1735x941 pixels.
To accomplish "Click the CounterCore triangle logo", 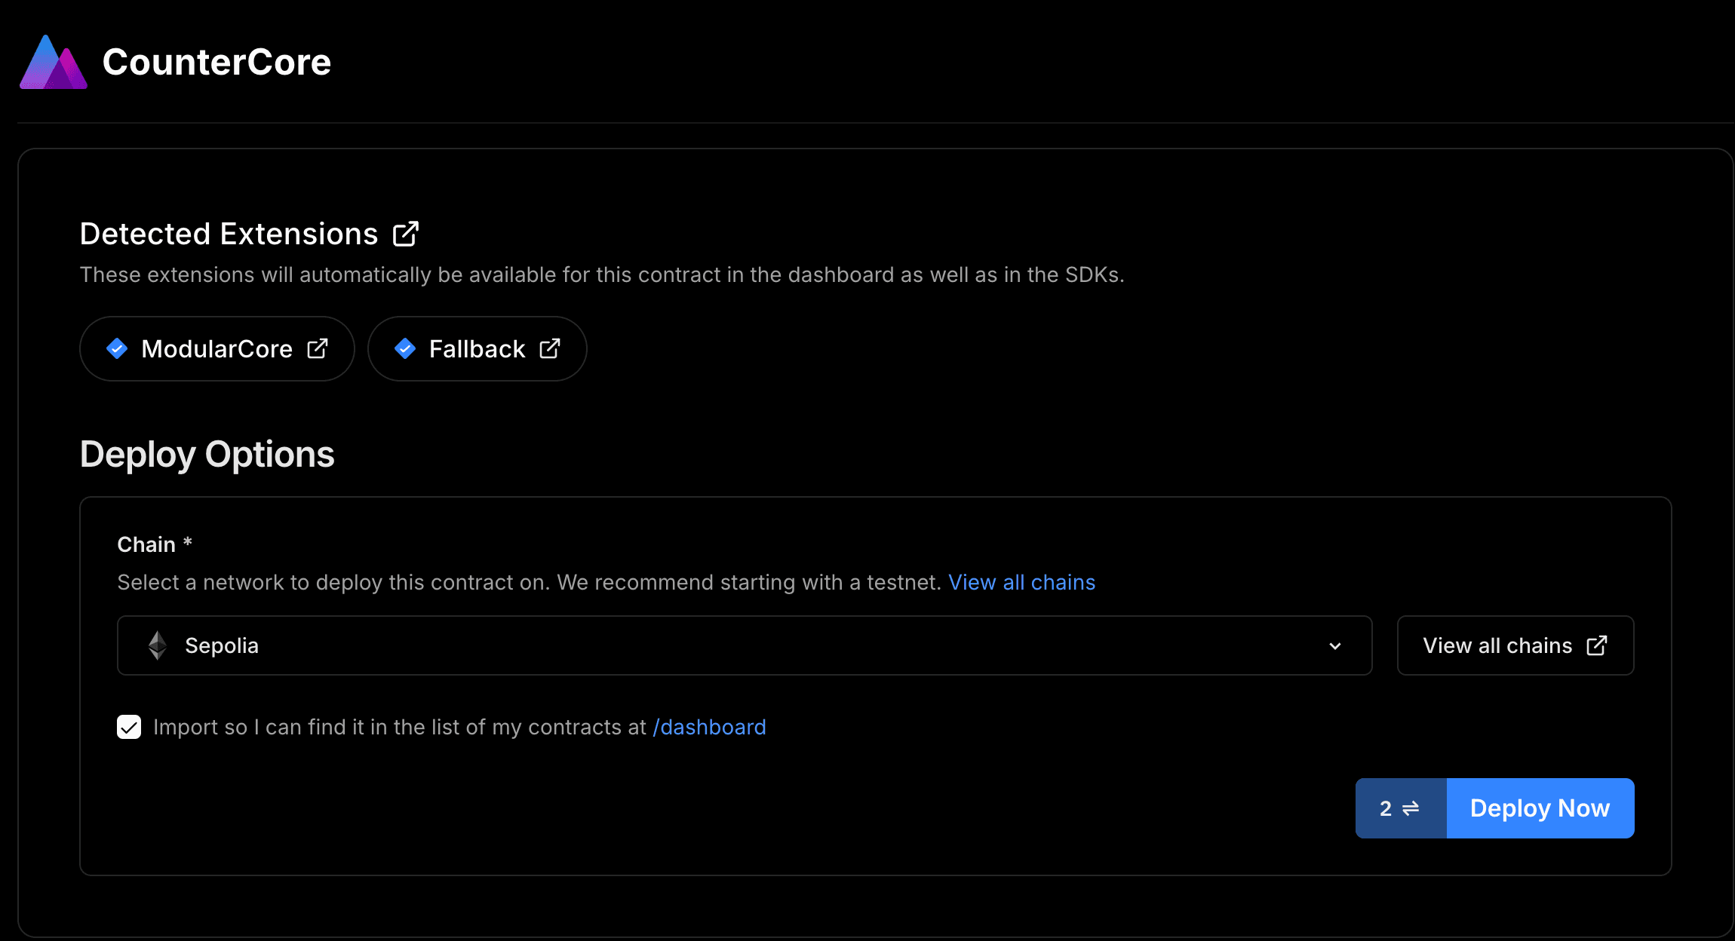I will coord(53,63).
